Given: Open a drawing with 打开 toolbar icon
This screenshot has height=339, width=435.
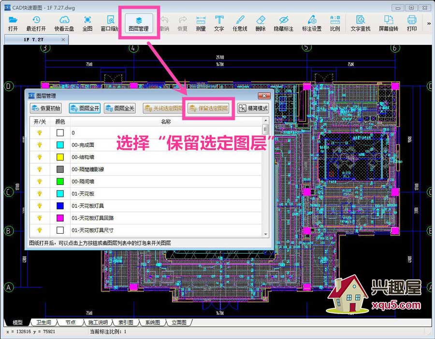Looking at the screenshot, I should [x=13, y=23].
